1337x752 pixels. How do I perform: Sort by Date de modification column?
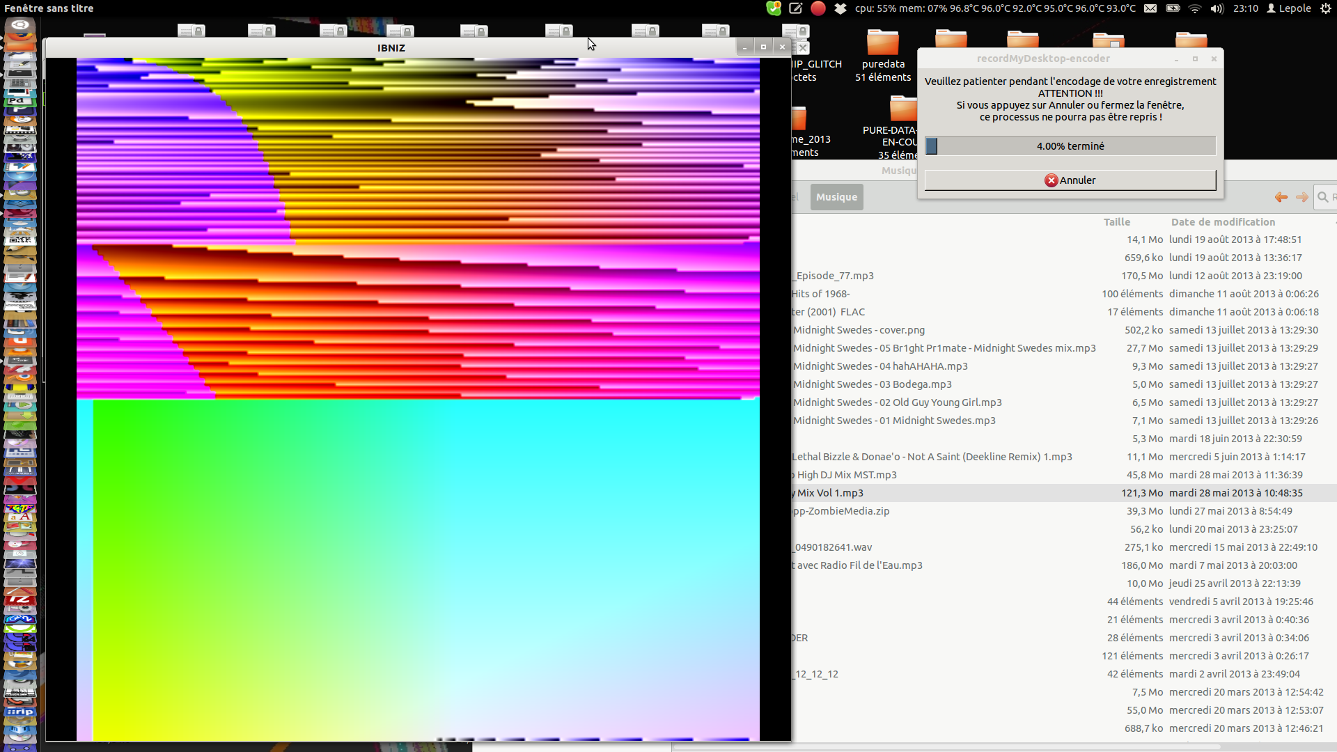[x=1223, y=222]
